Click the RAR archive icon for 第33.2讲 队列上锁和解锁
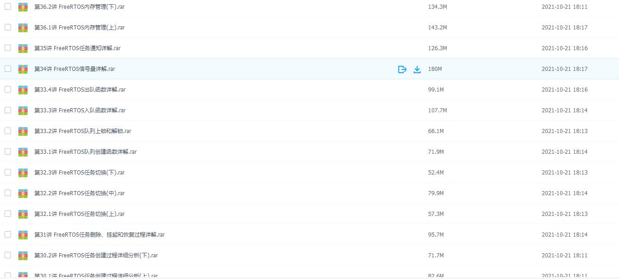Viewport: 619px width, 279px height. (x=23, y=131)
